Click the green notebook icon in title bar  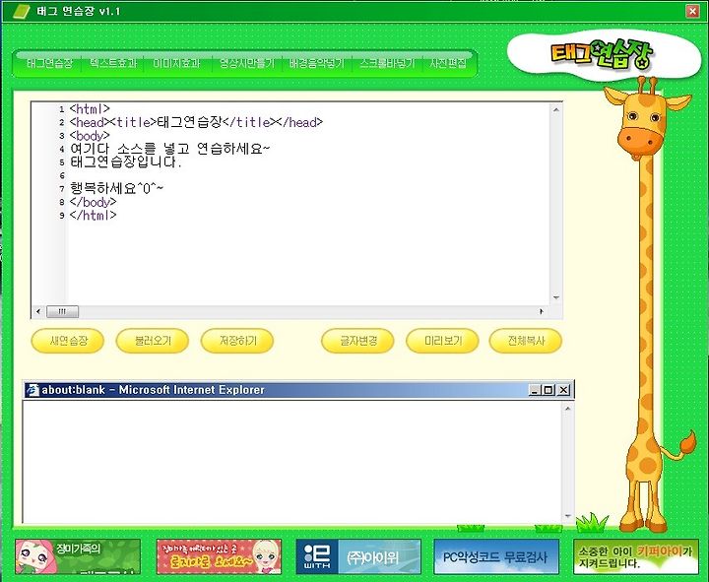pos(21,11)
